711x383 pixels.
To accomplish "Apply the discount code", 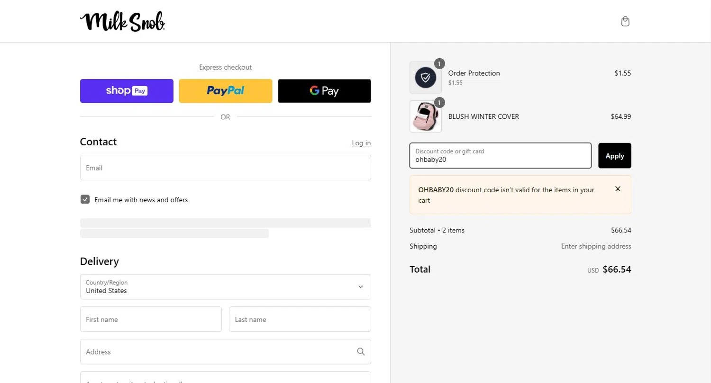I will [x=615, y=156].
